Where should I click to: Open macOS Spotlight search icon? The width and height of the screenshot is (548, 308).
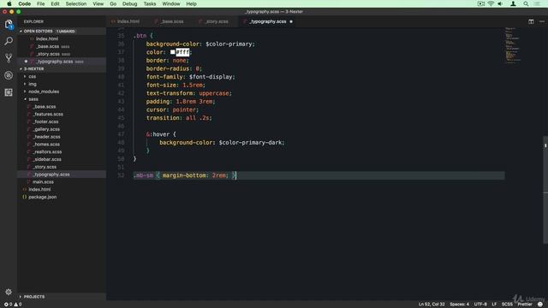pos(526,3)
